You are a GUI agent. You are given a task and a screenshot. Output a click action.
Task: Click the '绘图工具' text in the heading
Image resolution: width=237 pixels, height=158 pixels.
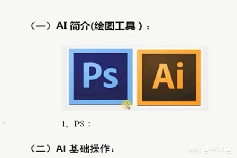pyautogui.click(x=115, y=26)
